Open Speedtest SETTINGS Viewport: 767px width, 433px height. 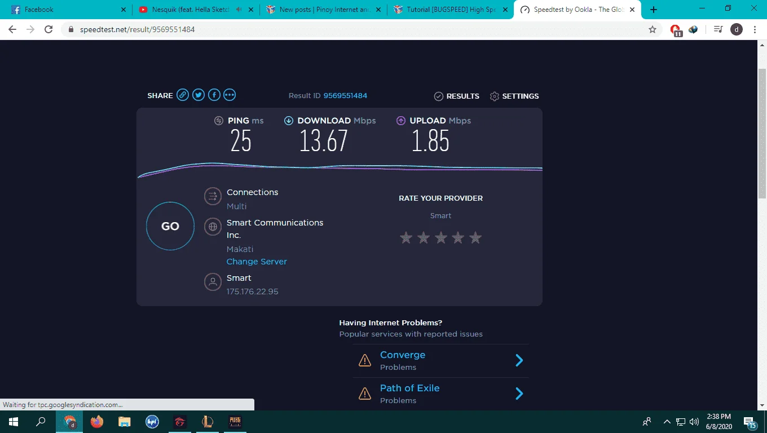(x=514, y=96)
